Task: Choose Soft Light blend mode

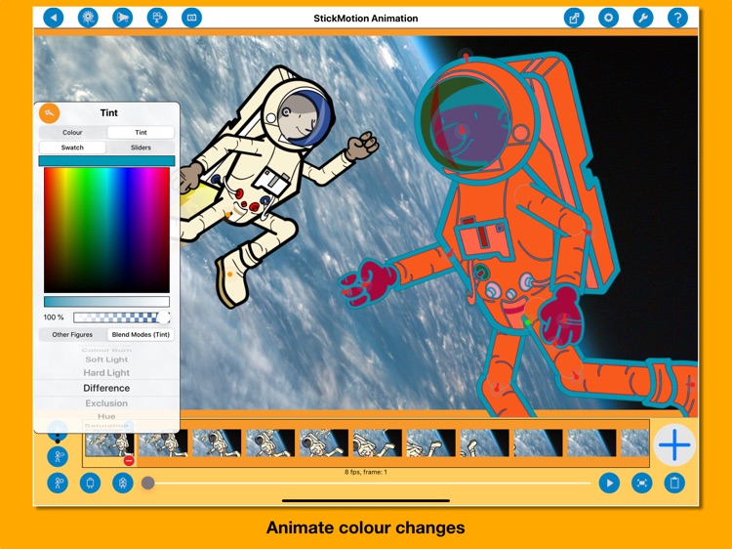Action: [106, 359]
